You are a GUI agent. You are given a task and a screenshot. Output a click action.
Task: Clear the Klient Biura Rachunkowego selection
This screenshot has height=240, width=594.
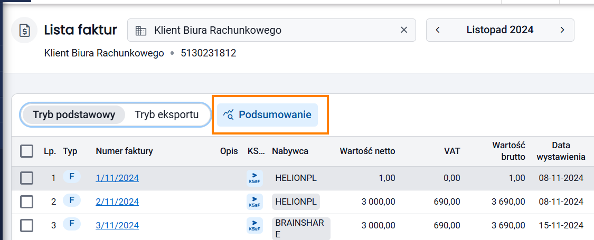click(x=404, y=30)
